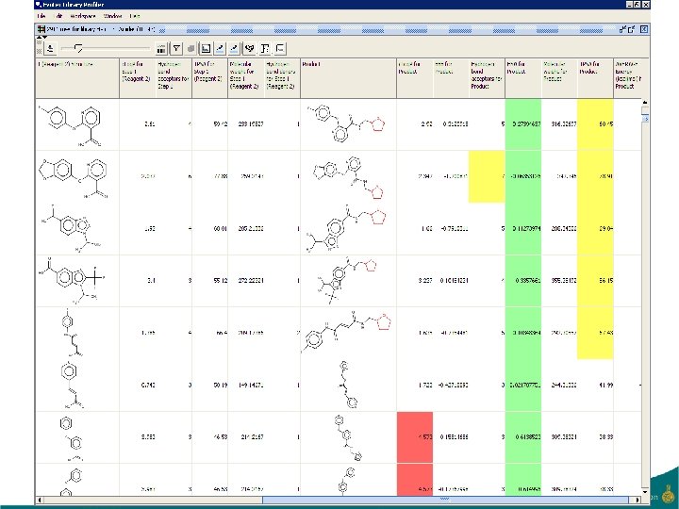Click the down arrow of the vertical scrollbar

tap(645, 492)
